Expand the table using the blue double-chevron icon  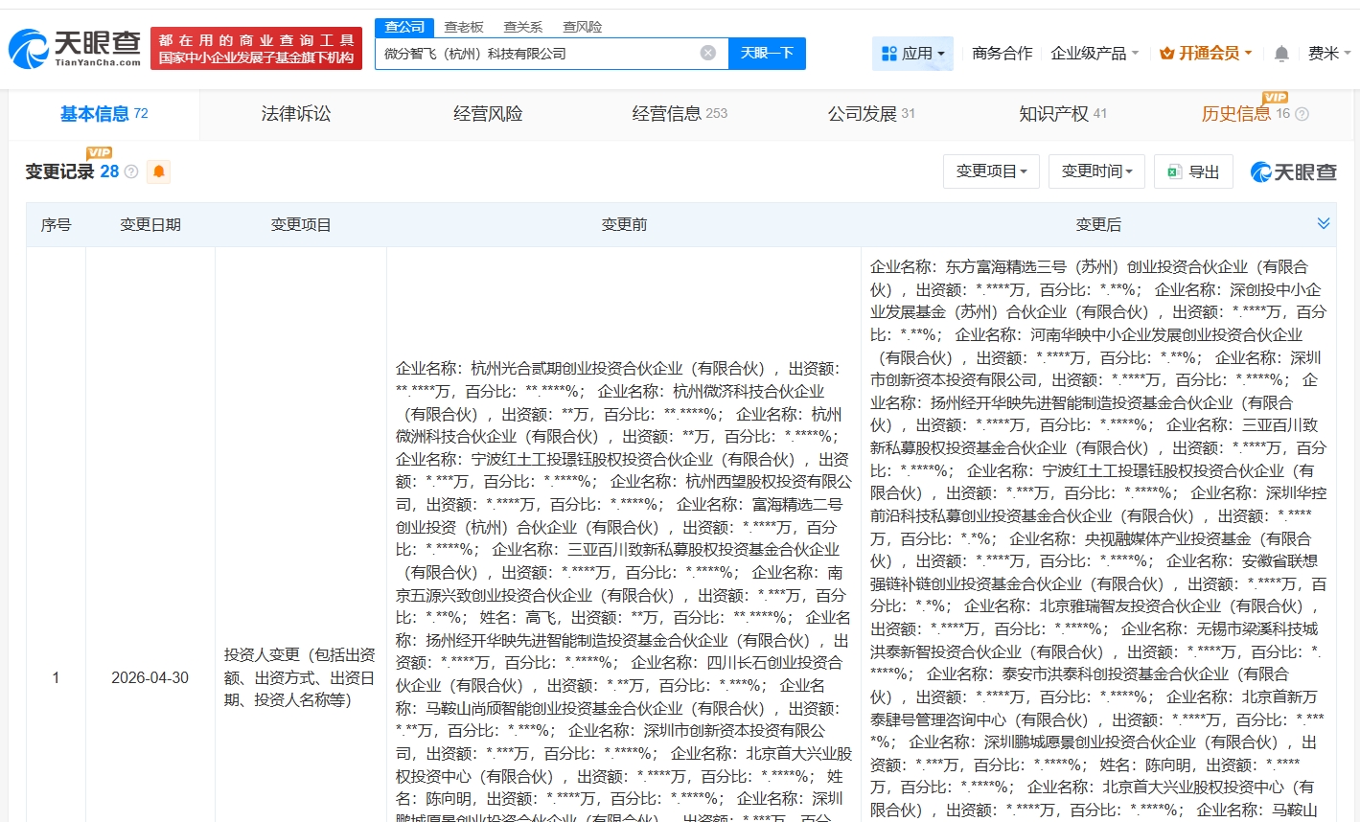click(x=1324, y=223)
